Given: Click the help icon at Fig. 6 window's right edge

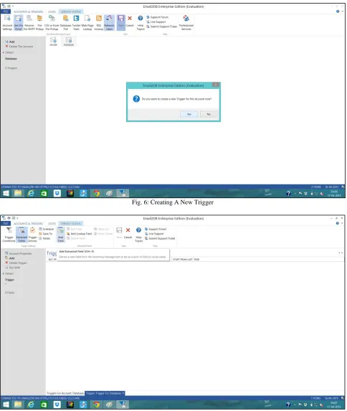Looking at the screenshot, I should tap(338, 11).
